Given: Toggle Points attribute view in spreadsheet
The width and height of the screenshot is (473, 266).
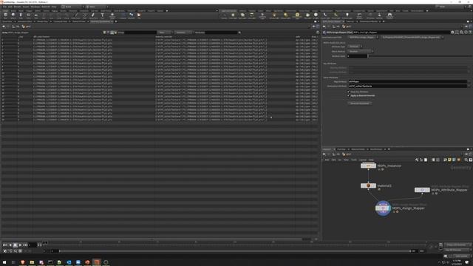Looking at the screenshot, I should click(105, 33).
